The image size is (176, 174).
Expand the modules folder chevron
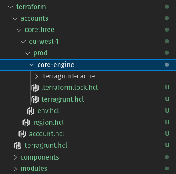click(x=15, y=169)
